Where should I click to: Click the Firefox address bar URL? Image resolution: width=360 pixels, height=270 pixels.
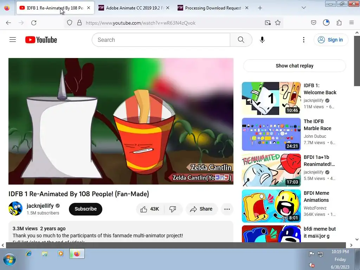click(x=141, y=23)
